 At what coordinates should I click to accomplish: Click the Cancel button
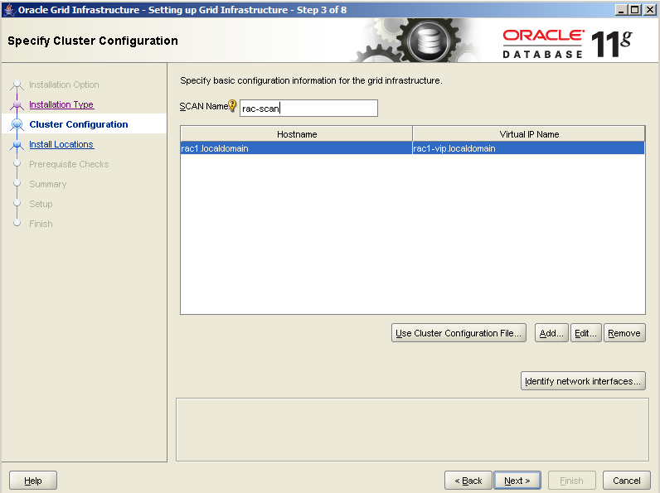coord(626,480)
